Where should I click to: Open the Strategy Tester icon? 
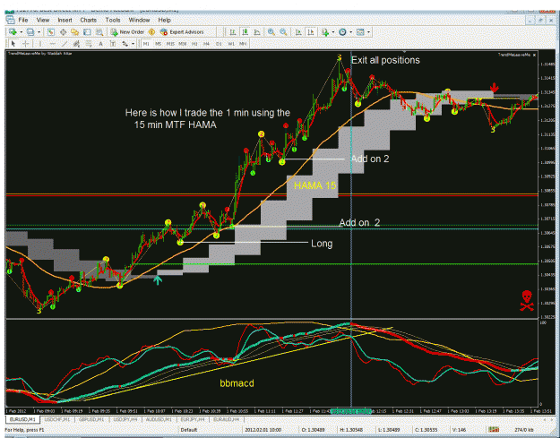coord(99,32)
